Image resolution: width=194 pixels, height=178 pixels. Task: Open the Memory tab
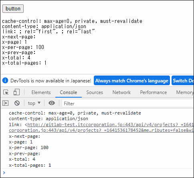(x=185, y=92)
